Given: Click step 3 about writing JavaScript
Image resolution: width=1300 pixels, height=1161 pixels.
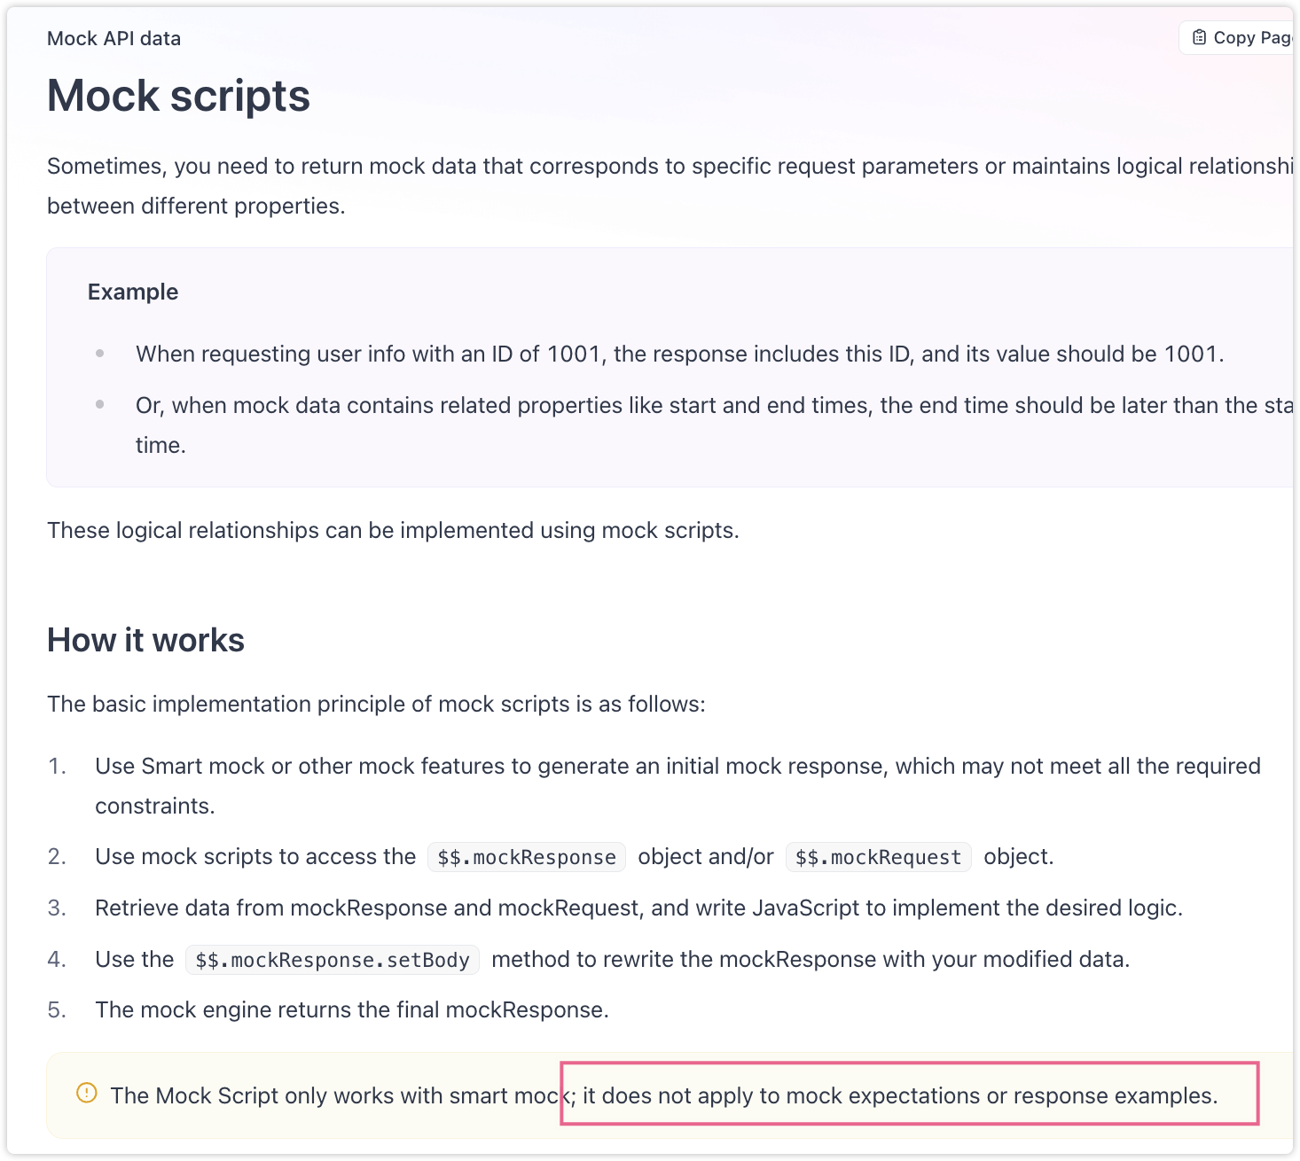Looking at the screenshot, I should click(638, 908).
